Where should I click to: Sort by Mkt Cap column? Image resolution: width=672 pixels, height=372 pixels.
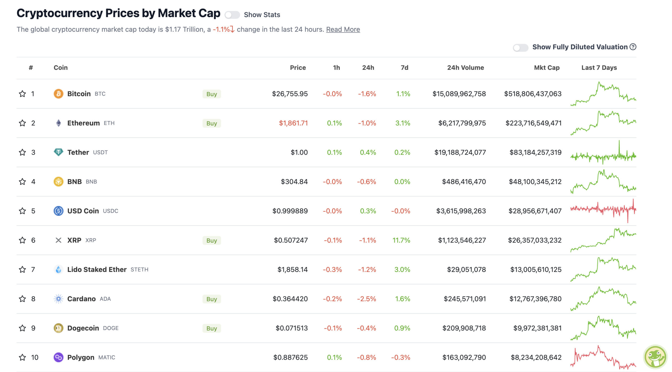click(x=547, y=68)
